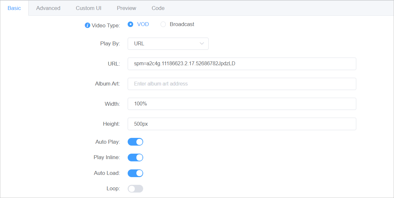This screenshot has height=198, width=394.
Task: Select the Broadcast radio button
Action: (x=163, y=24)
